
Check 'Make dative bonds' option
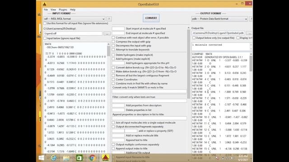click(113, 72)
